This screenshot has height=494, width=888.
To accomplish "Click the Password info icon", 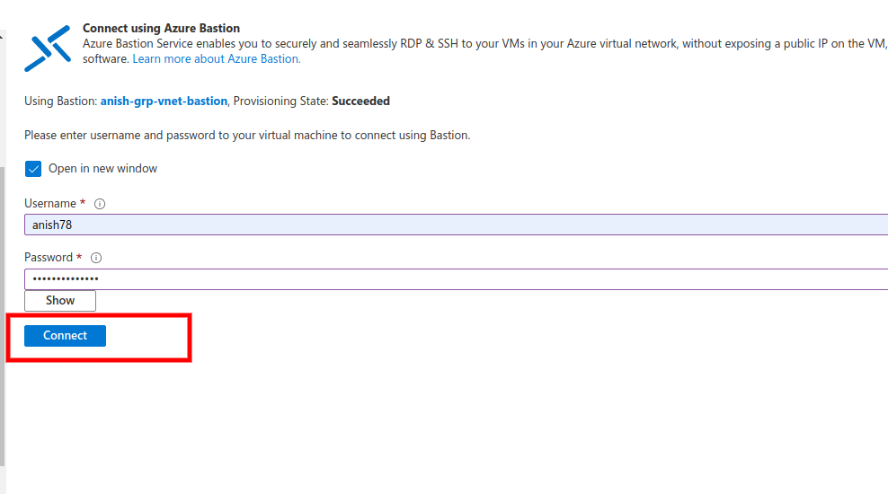I will (96, 258).
